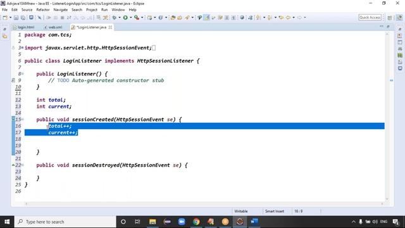Viewport: 405px width, 228px height.
Task: Click the Open Web Browser globe icon
Action: click(242, 18)
